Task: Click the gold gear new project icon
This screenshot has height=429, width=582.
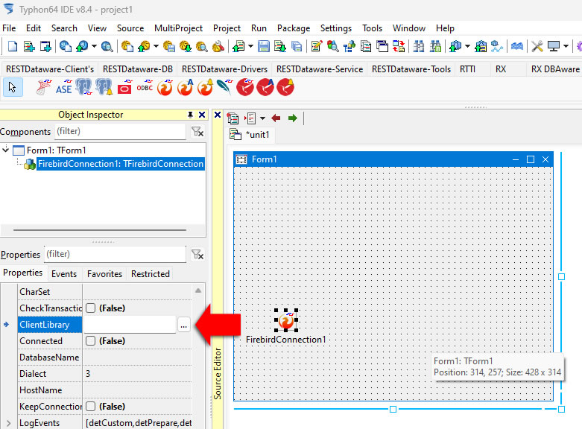Action: click(127, 46)
